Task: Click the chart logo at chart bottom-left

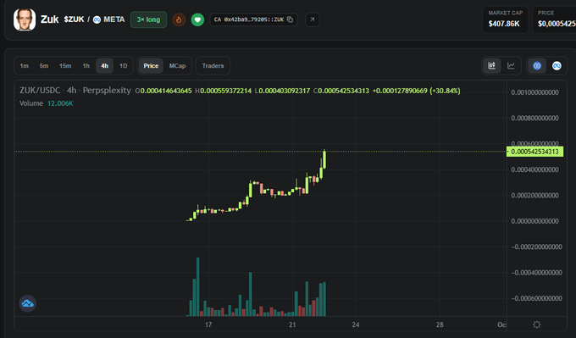Action: [28, 303]
